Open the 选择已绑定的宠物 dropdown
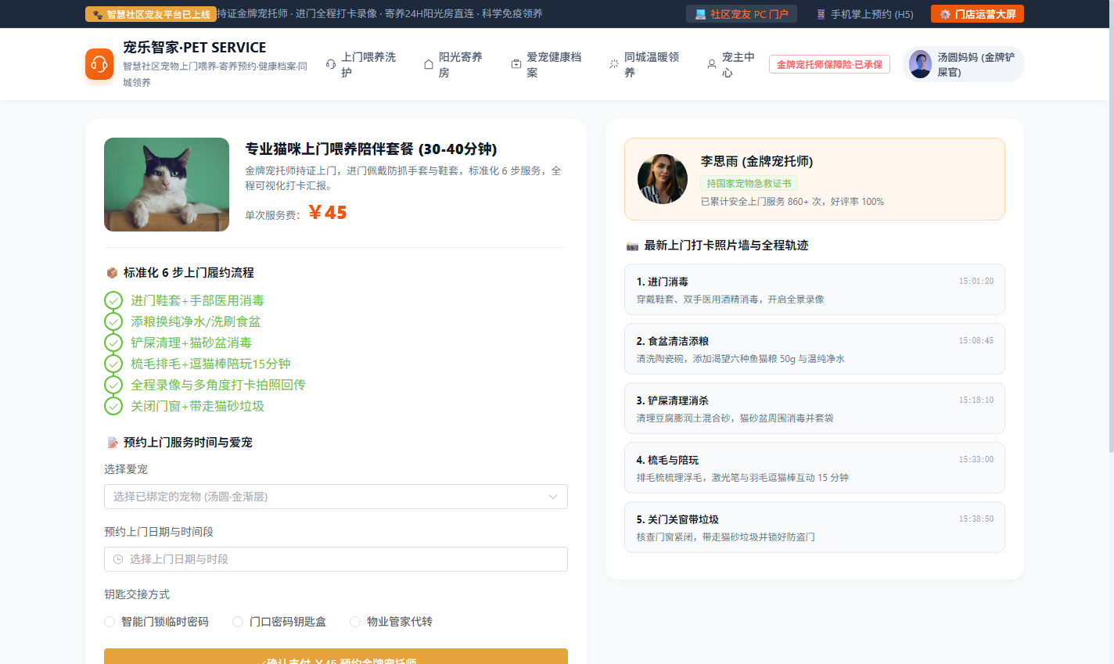 (336, 497)
